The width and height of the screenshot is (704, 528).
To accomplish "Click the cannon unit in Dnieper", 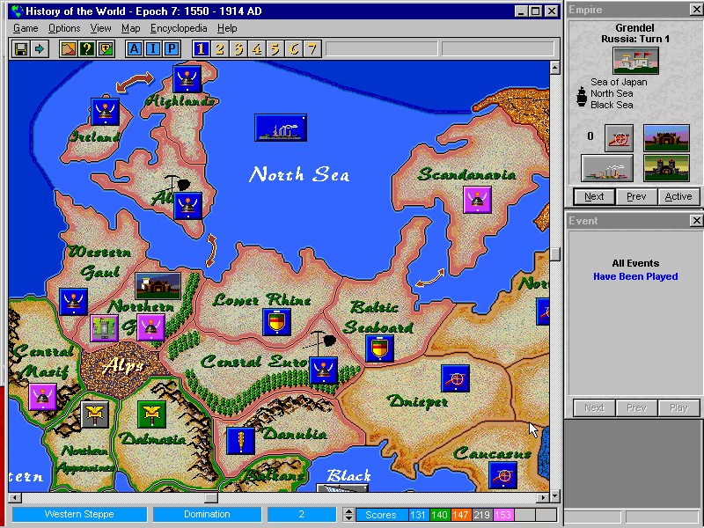I will point(455,378).
